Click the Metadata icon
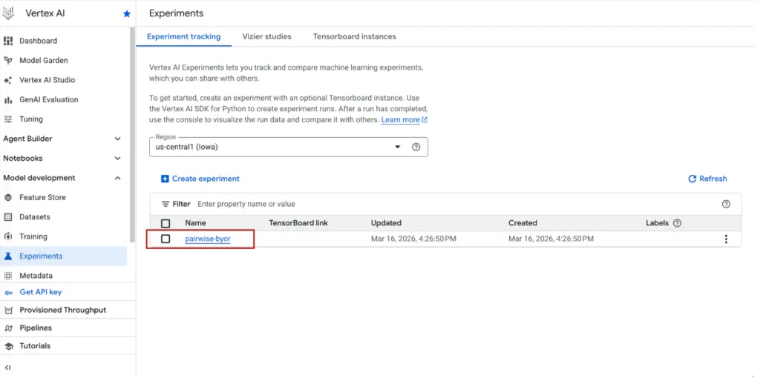760x381 pixels. [8, 276]
